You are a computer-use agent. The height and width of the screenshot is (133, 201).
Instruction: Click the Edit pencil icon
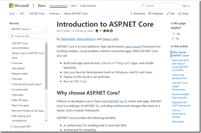pos(168,13)
